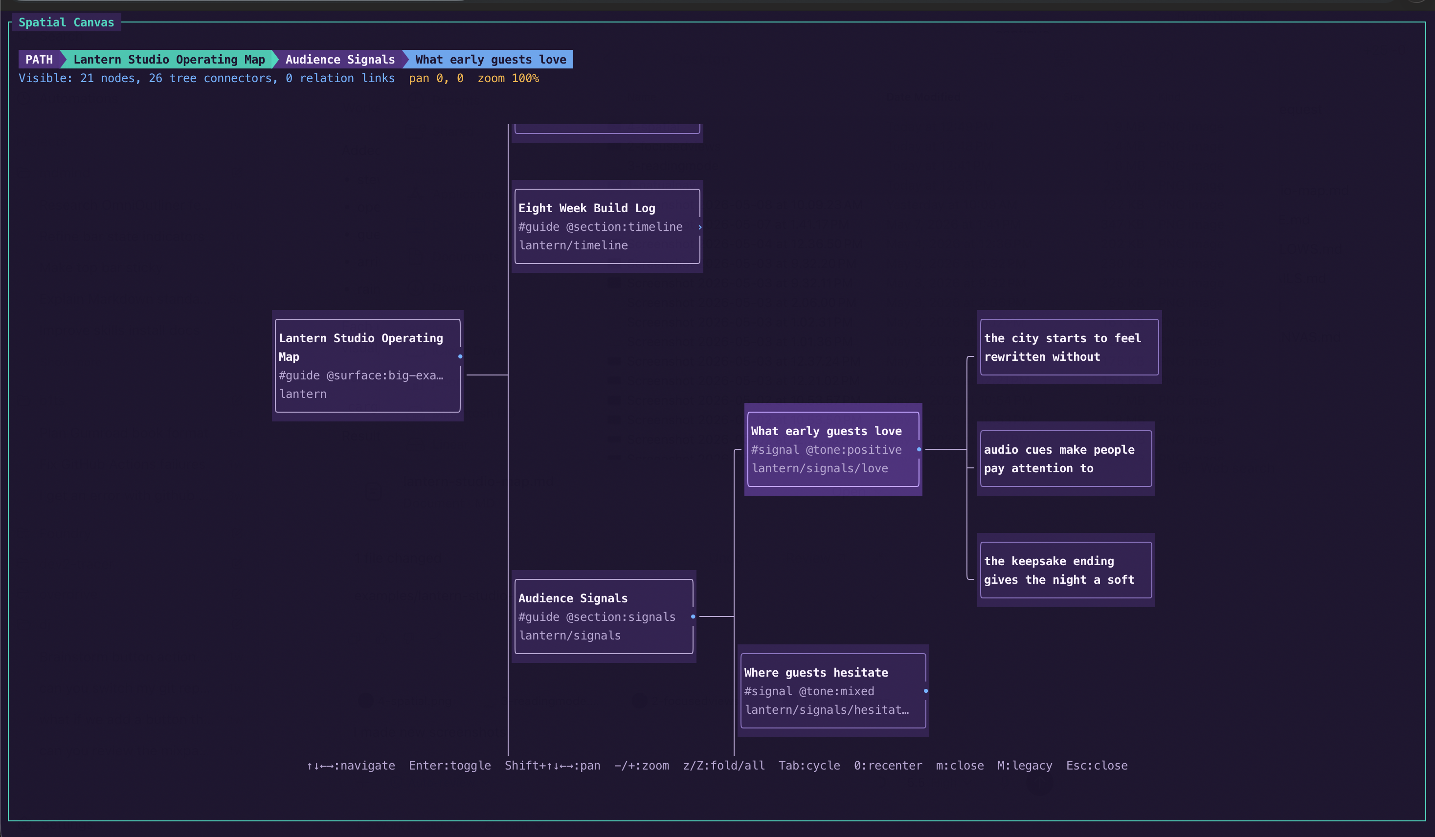Screen dimensions: 1435x837
Task: Click the 'Enter:toggle' shortcut hint
Action: pyautogui.click(x=450, y=765)
